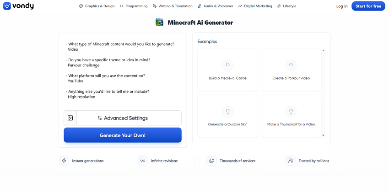The width and height of the screenshot is (389, 194).
Task: Click the Video answer text
Action: coord(73,49)
